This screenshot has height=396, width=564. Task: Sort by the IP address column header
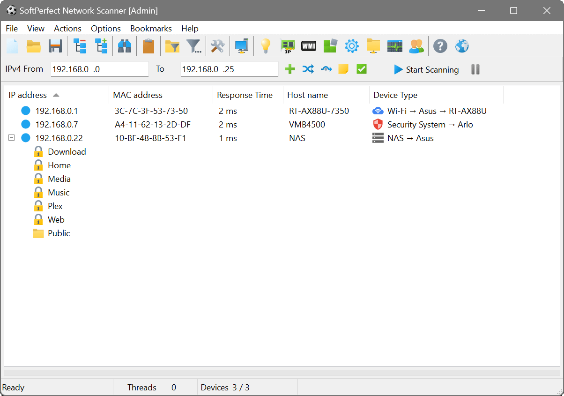[x=28, y=95]
